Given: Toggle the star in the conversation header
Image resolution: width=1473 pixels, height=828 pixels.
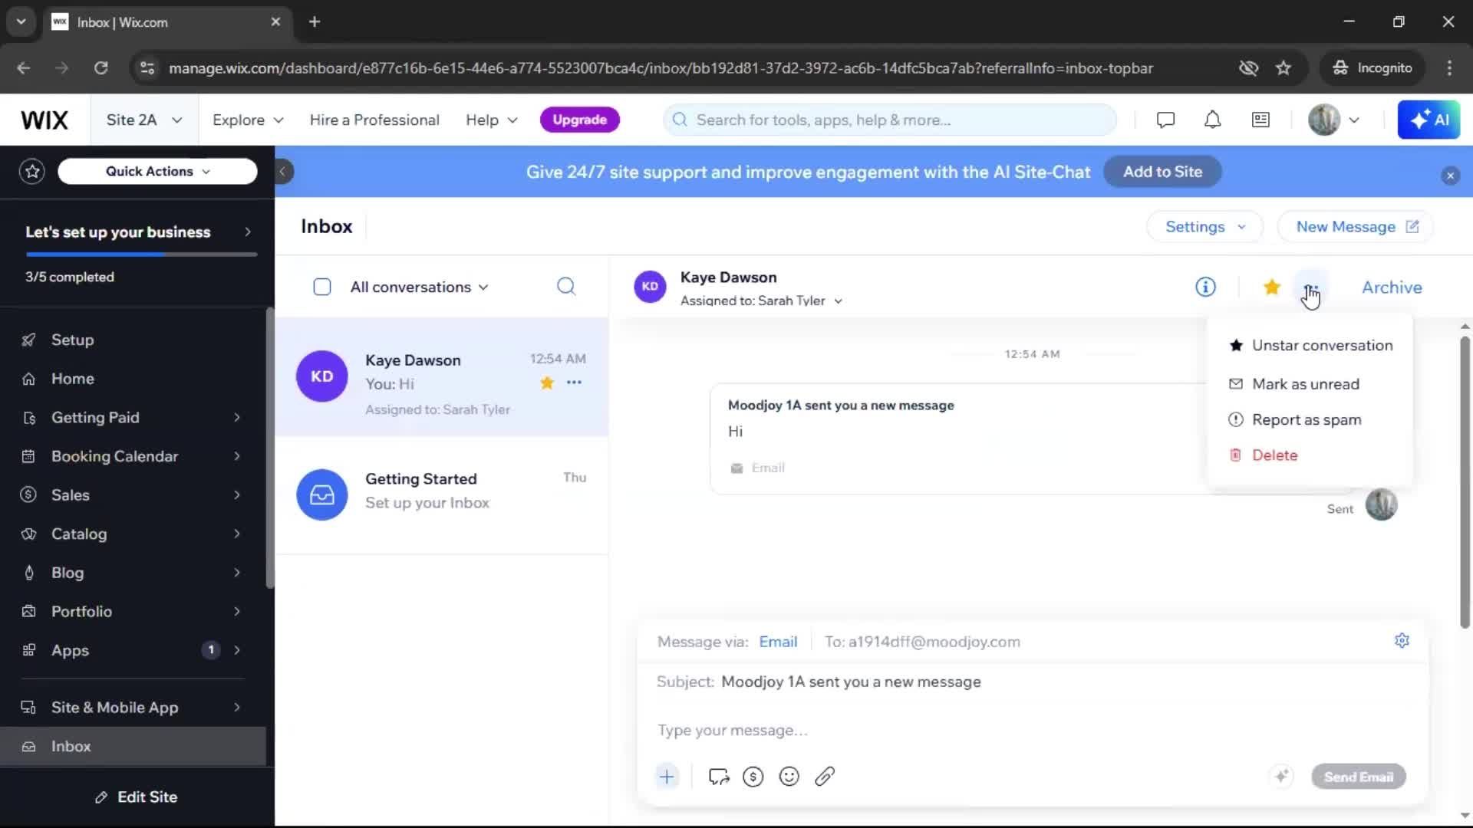Looking at the screenshot, I should [x=1271, y=287].
